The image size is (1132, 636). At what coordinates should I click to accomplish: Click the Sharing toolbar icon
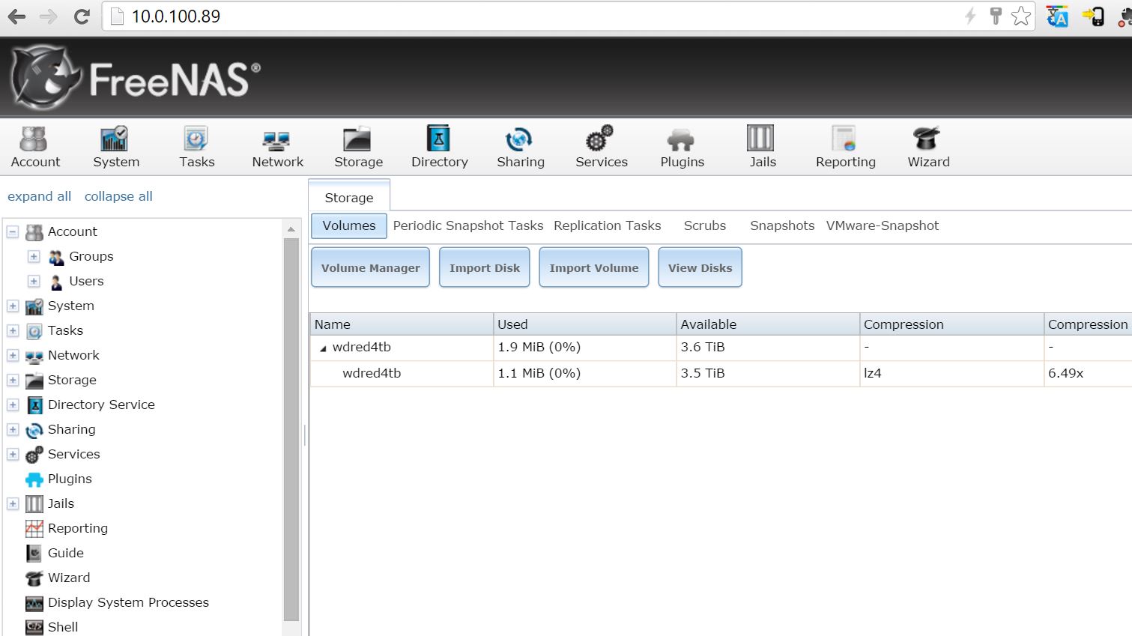(519, 139)
